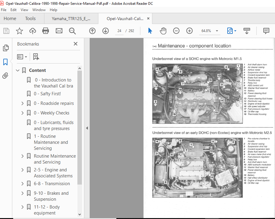Expand 9-10 Brakes and Suspension bookmark

(x=22, y=193)
